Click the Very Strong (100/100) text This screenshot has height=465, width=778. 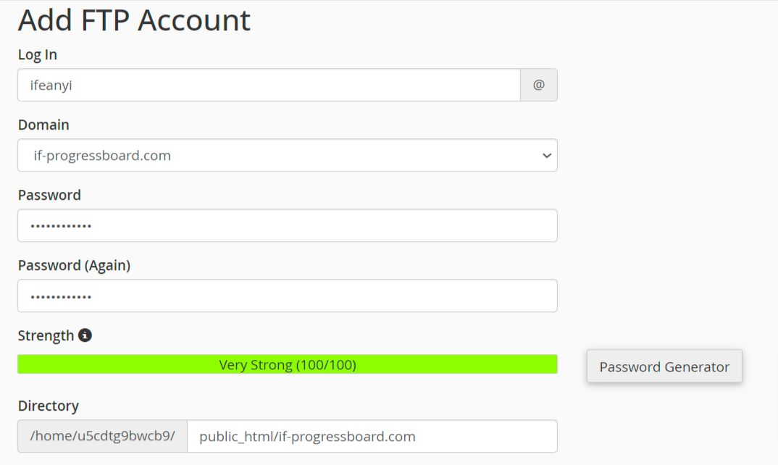click(x=288, y=365)
